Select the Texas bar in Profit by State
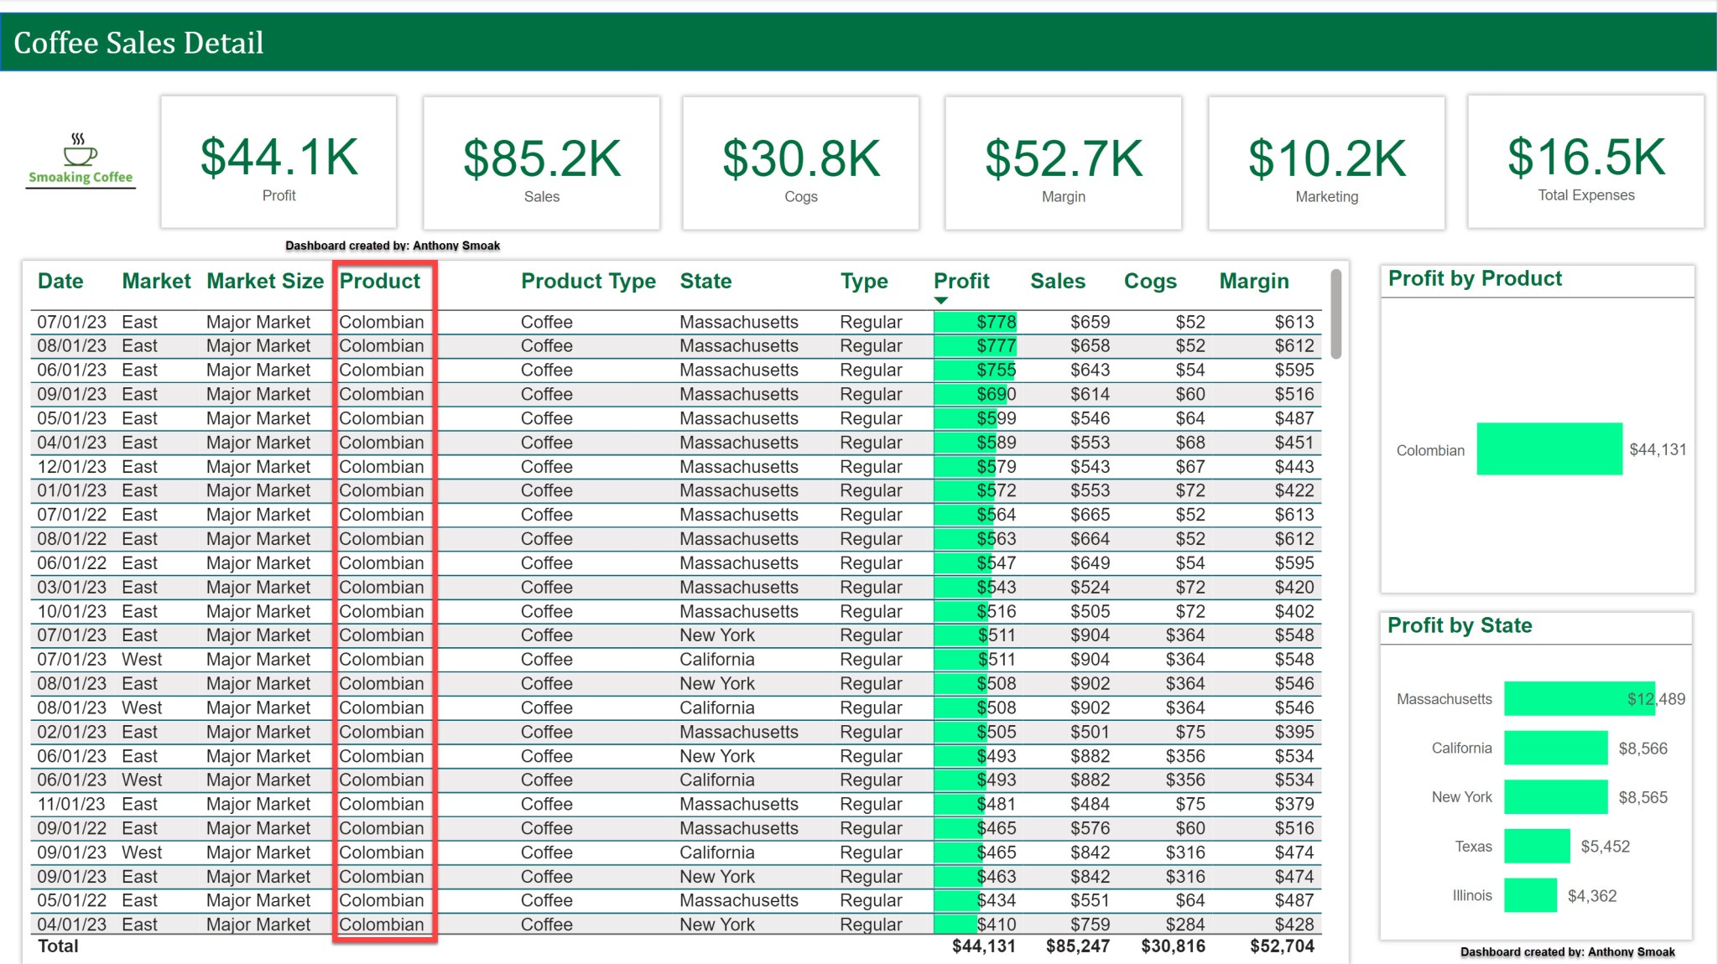The width and height of the screenshot is (1718, 964). tap(1537, 846)
